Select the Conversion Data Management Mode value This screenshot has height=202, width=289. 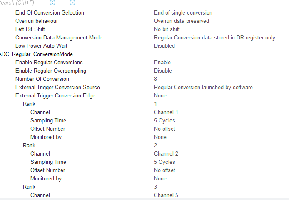point(214,38)
